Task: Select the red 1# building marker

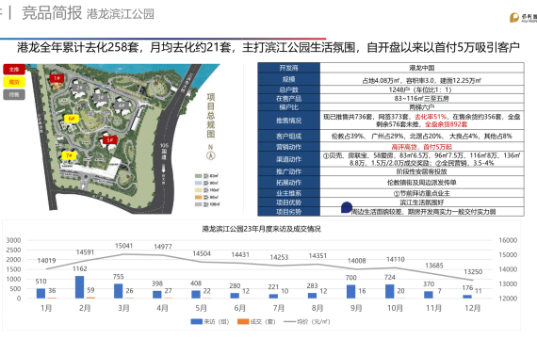Action: click(x=57, y=78)
